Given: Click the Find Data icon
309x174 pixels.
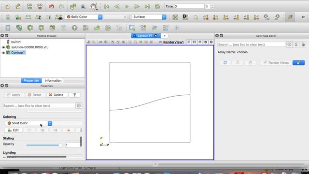Looking at the screenshot, I should click(84, 7).
